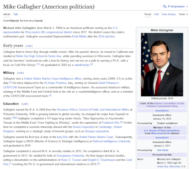Switch to the Article tab

(x=6, y=14)
